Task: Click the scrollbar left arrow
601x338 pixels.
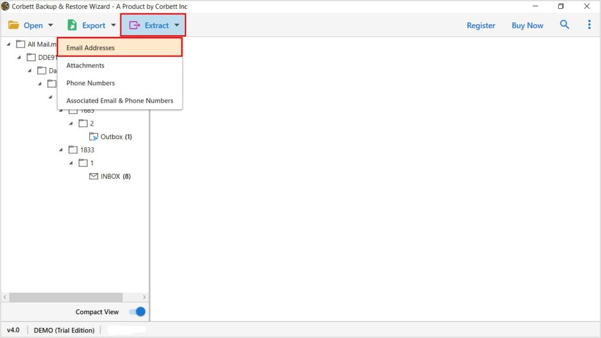Action: [x=5, y=297]
